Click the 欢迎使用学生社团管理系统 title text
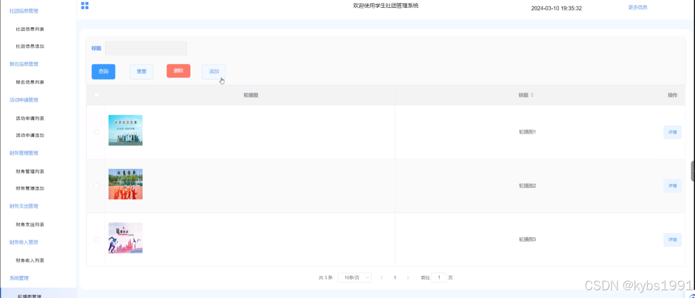Screen dimensions: 695x298 click(x=386, y=6)
